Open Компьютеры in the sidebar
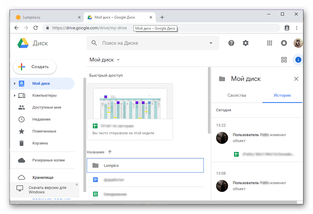The width and height of the screenshot is (313, 214). 44,95
